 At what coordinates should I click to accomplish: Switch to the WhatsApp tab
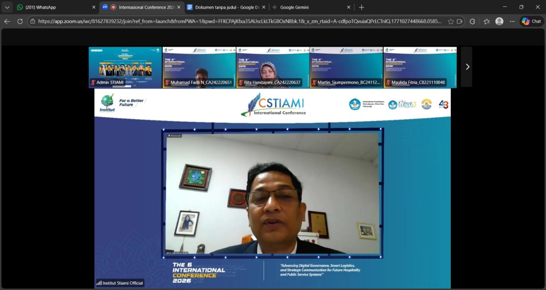(53, 7)
